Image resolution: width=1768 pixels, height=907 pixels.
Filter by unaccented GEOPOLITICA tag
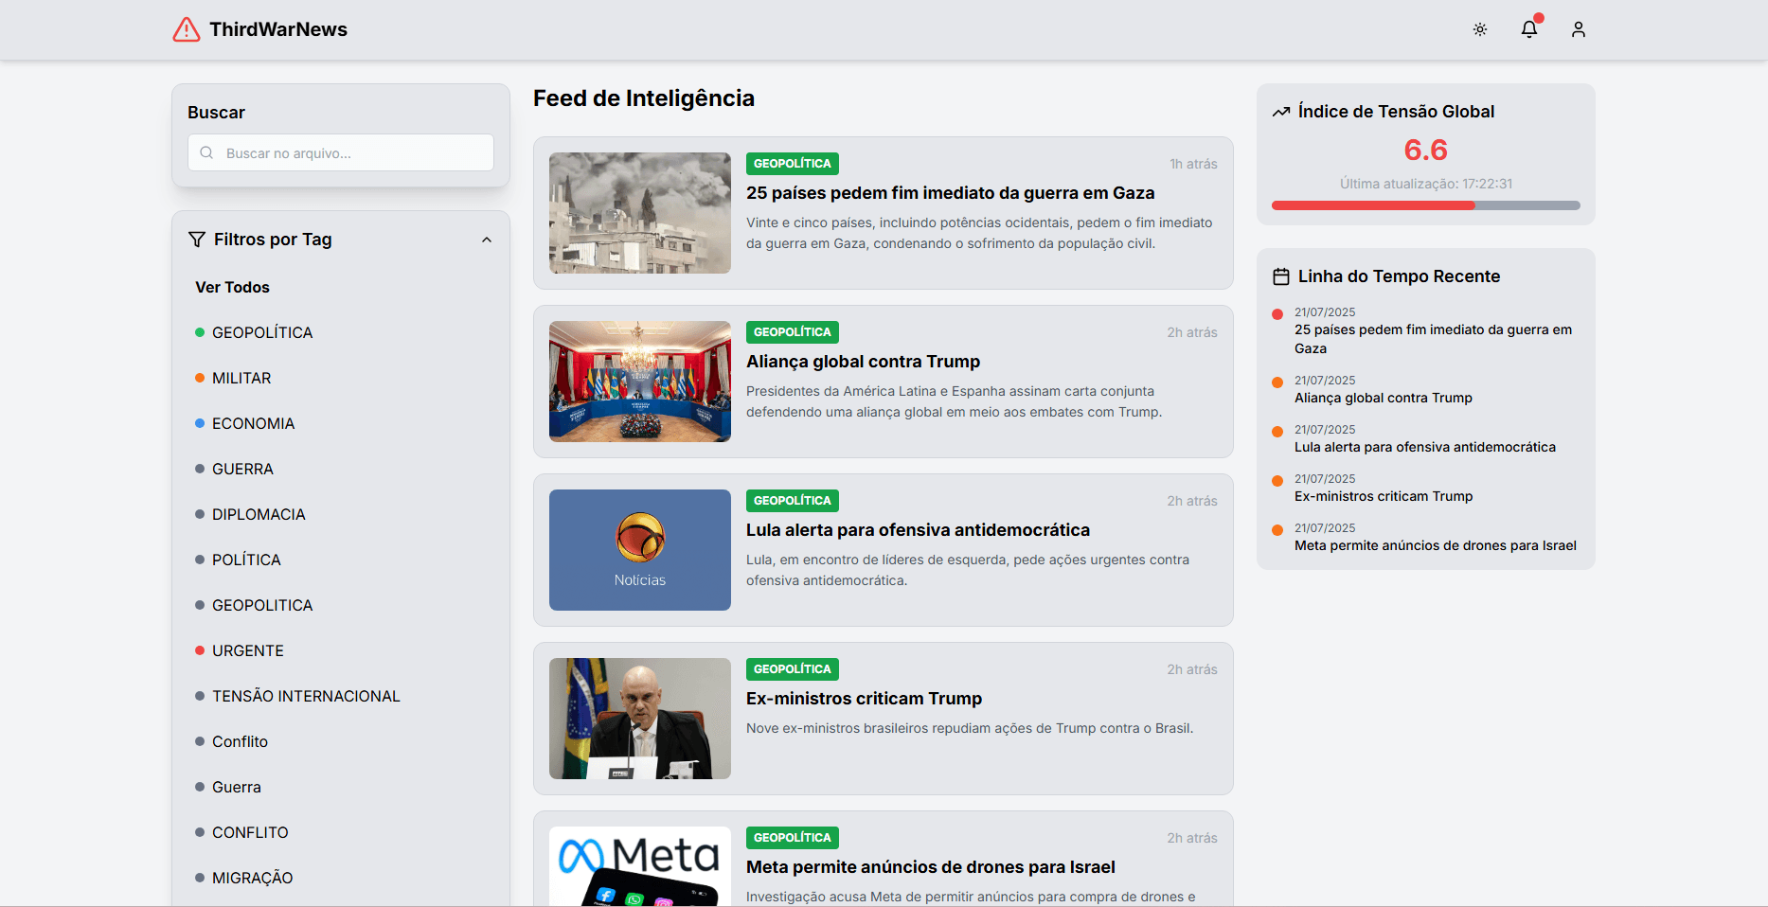(x=262, y=605)
